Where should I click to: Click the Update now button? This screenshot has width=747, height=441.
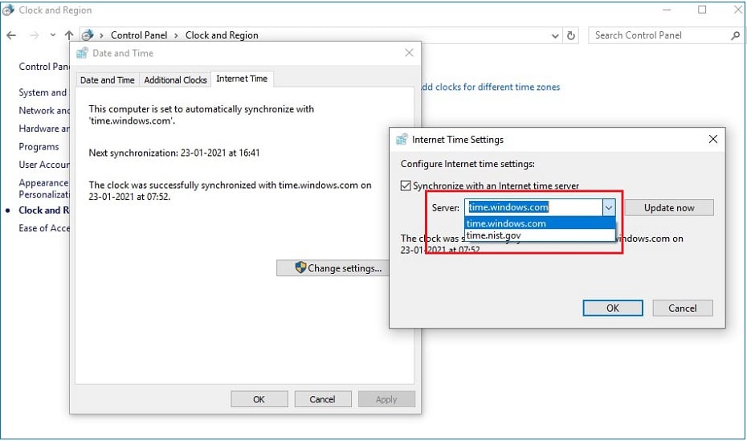point(669,207)
